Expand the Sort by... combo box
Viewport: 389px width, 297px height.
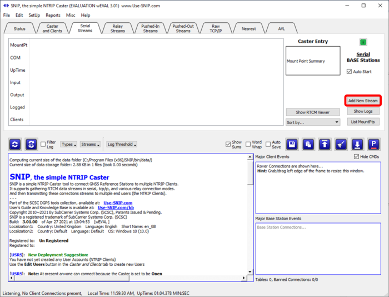[x=312, y=122]
